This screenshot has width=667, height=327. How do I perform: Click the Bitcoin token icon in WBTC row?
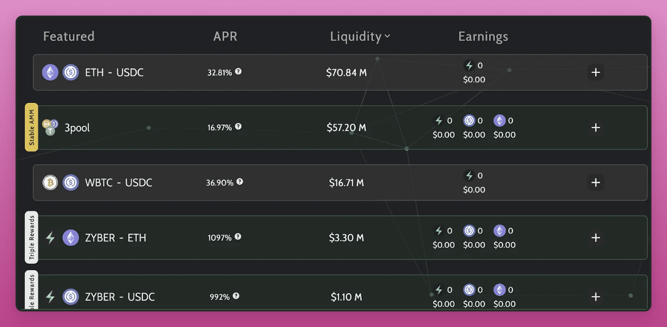point(51,182)
